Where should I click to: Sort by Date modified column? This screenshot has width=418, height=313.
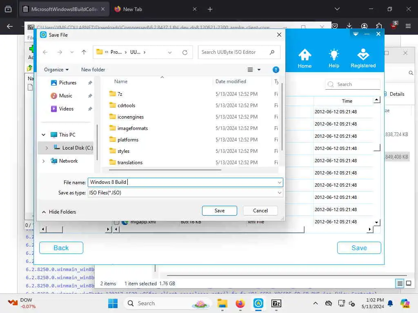point(231,82)
